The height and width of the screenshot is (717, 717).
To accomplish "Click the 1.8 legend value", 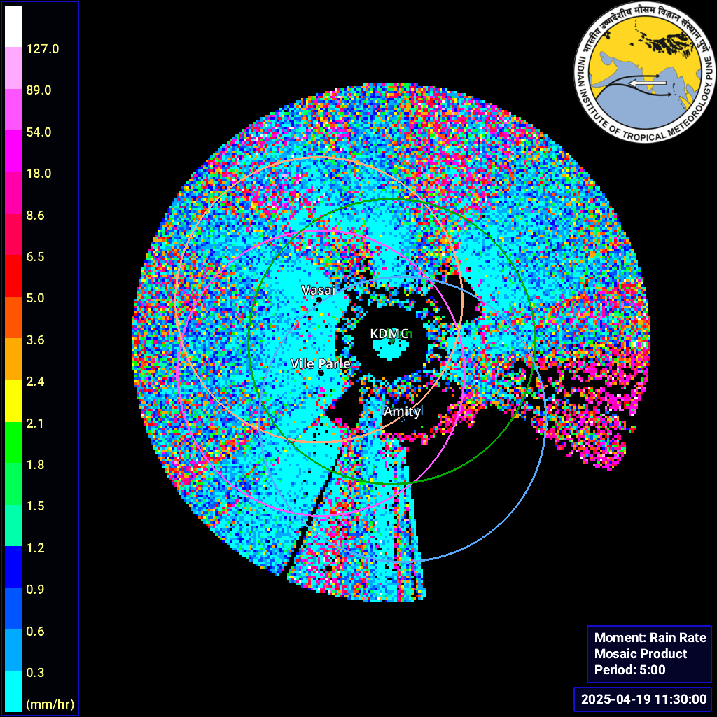I will (35, 465).
